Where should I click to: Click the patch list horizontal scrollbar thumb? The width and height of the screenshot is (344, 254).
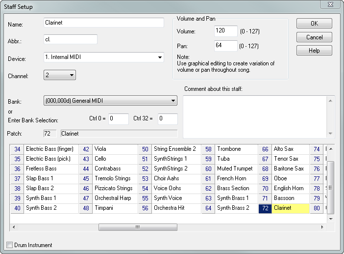(x=137, y=227)
